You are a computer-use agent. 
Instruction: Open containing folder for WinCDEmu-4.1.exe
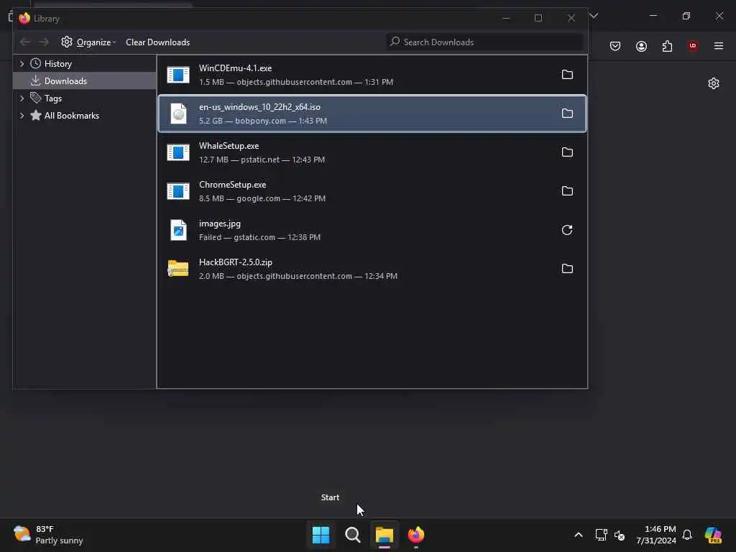tap(567, 75)
